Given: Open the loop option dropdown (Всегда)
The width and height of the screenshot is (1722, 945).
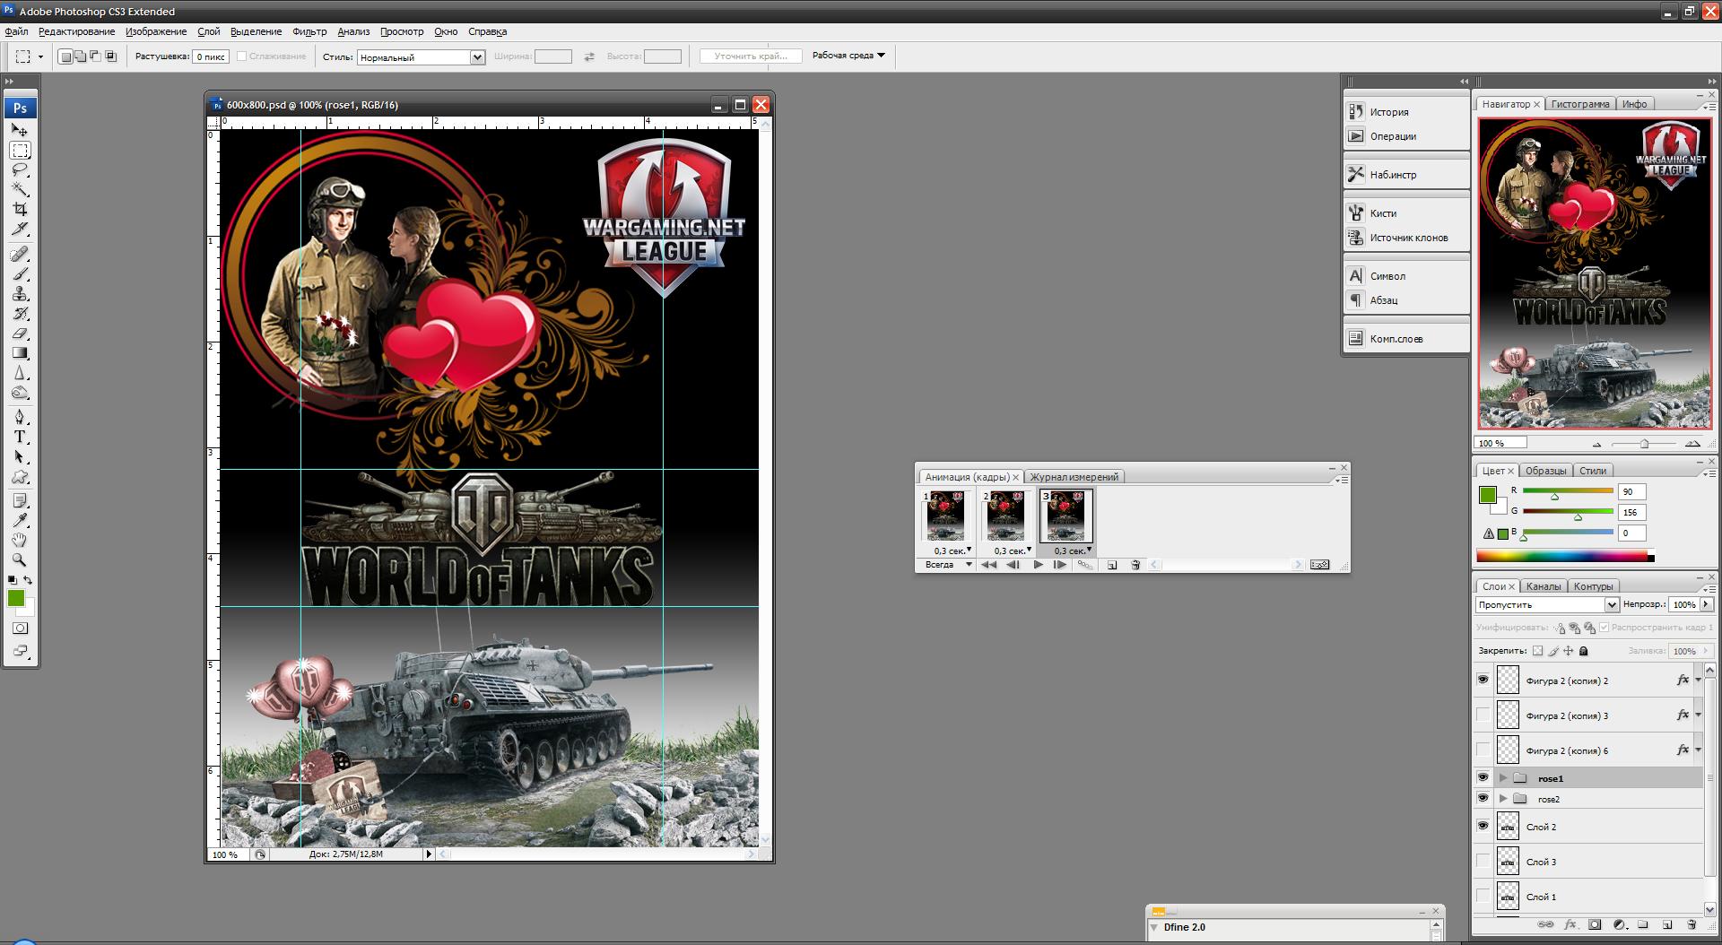Looking at the screenshot, I should pyautogui.click(x=947, y=565).
